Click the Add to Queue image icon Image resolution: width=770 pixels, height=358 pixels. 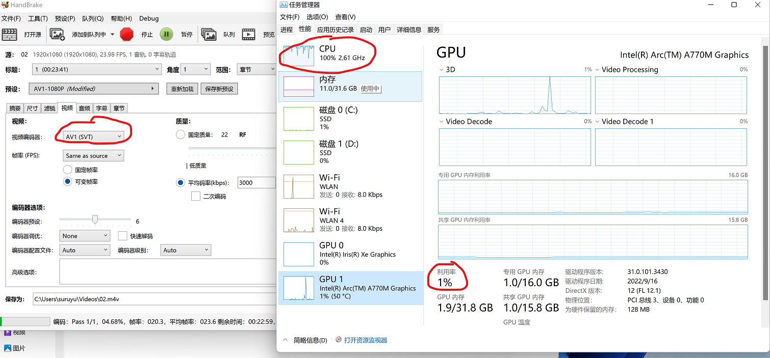(57, 34)
